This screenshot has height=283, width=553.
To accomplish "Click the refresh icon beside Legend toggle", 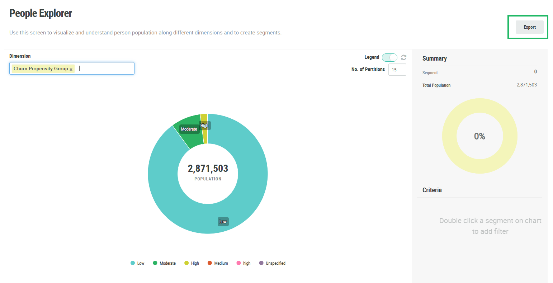I will point(403,57).
